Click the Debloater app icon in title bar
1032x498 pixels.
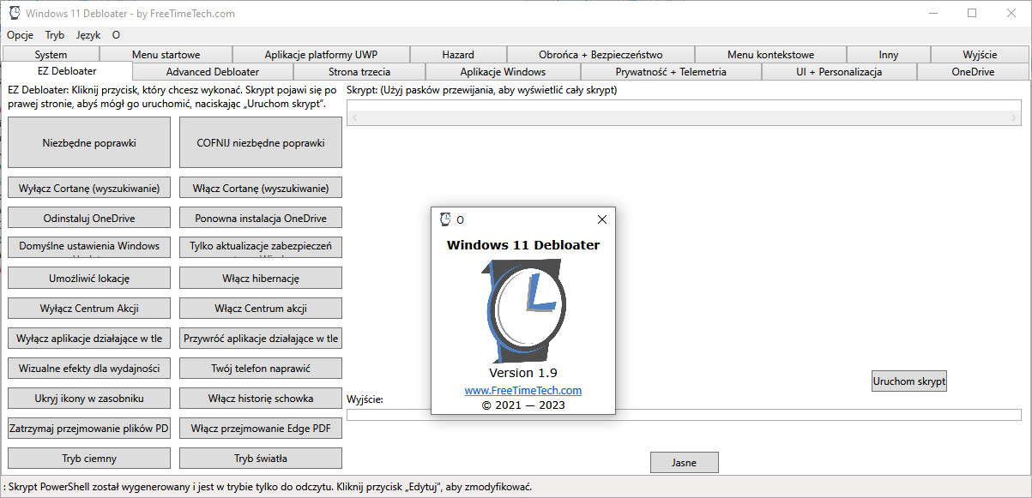coord(15,14)
